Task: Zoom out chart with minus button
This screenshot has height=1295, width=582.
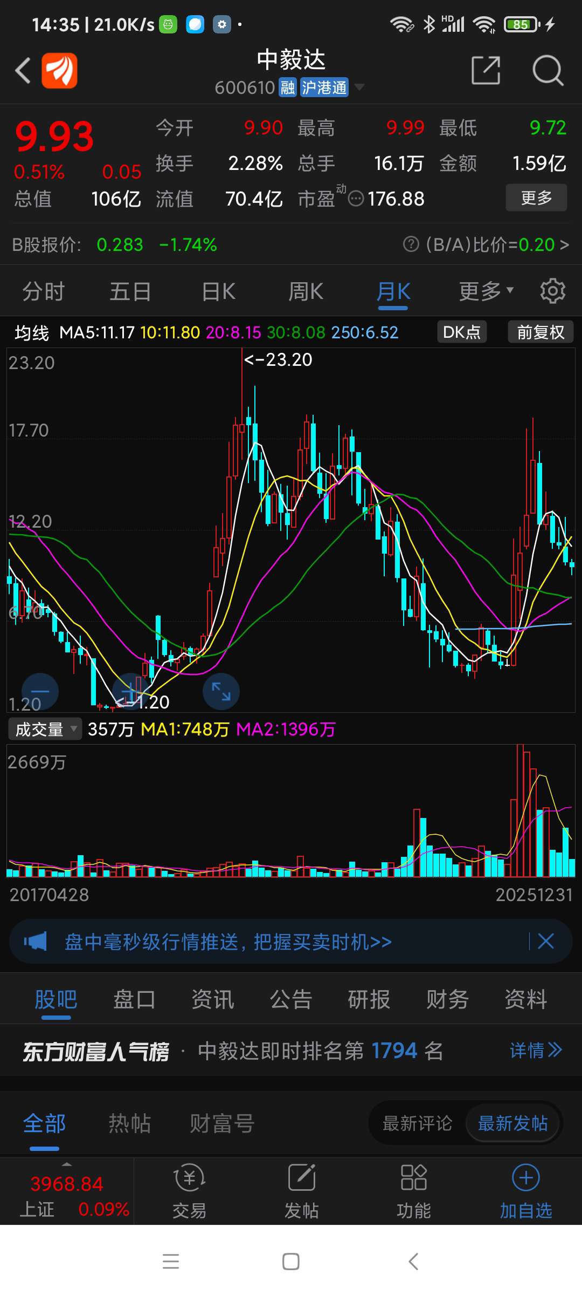Action: 40,691
